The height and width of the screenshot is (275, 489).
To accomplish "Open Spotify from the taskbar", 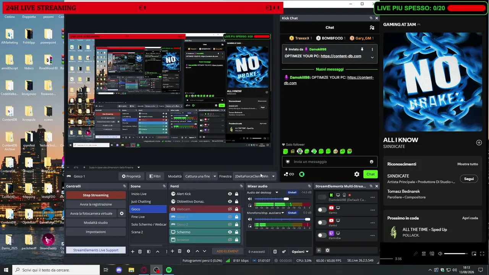I will 169,270.
